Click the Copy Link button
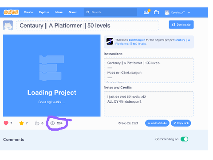The image size is (213, 160). tap(181, 123)
